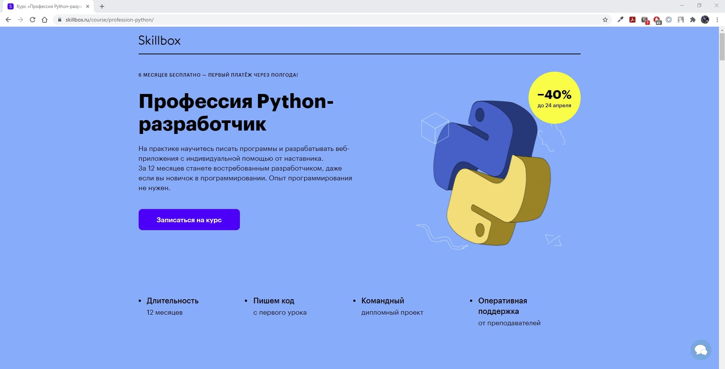Click the 'до 24 апреля' deadline text

pos(554,105)
